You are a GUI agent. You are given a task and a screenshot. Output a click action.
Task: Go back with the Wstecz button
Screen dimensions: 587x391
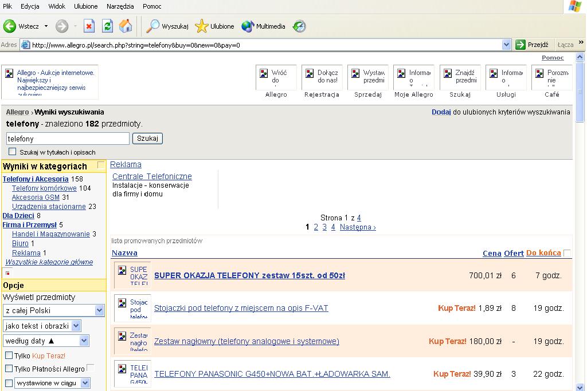pyautogui.click(x=21, y=26)
